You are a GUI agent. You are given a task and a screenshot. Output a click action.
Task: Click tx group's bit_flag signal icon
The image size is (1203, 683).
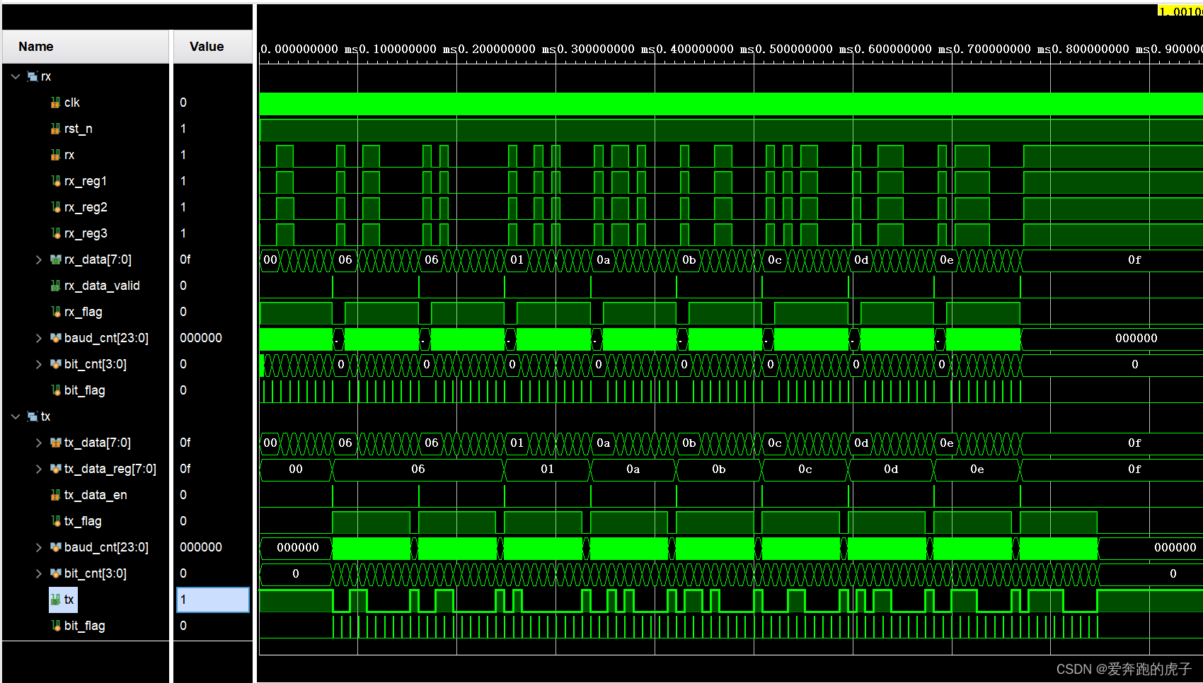click(x=55, y=626)
